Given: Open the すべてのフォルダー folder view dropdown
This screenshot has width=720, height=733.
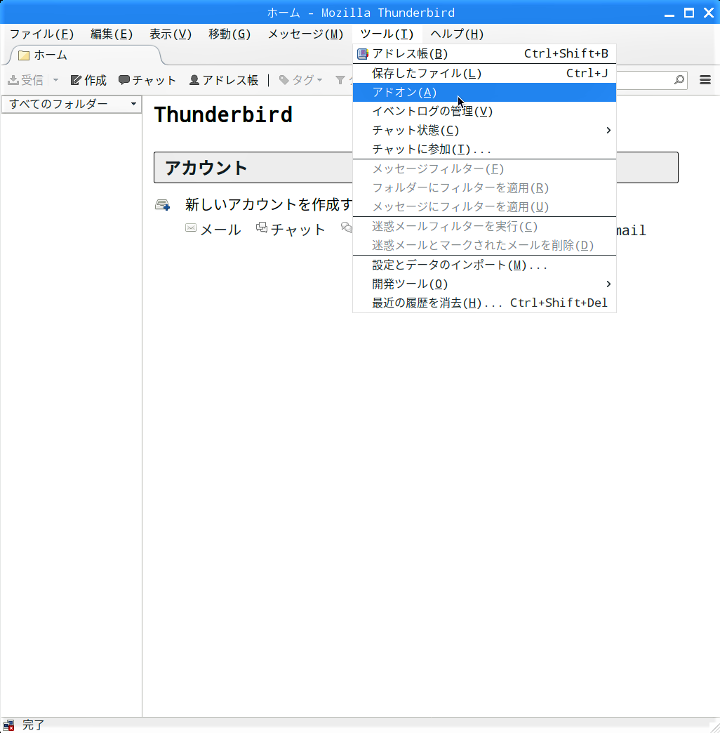Looking at the screenshot, I should (72, 104).
